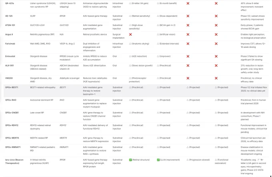The height and width of the screenshot is (177, 272).
Task: Click red X beside 'Early-phase; 2 patients' note
Action: pos(216,25)
